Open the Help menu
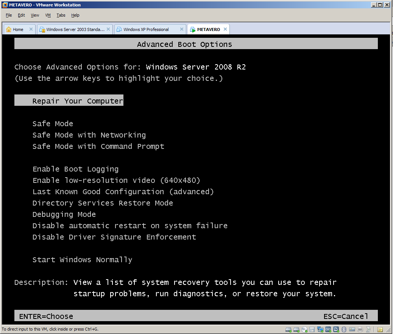Image resolution: width=393 pixels, height=334 pixels. 75,15
